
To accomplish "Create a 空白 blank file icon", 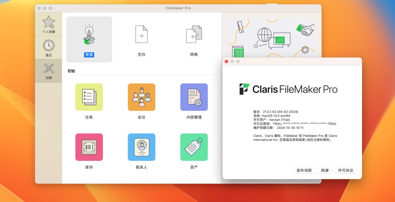I will pyautogui.click(x=142, y=34).
